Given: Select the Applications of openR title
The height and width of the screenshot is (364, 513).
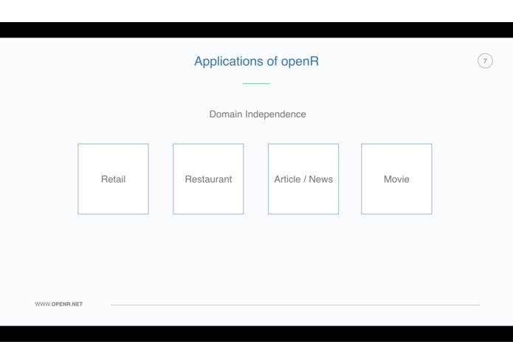Looking at the screenshot, I should pyautogui.click(x=257, y=61).
